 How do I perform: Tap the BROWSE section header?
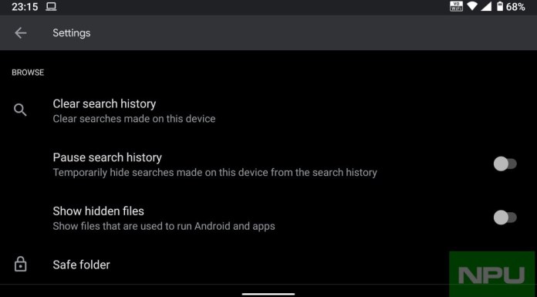pyautogui.click(x=28, y=73)
